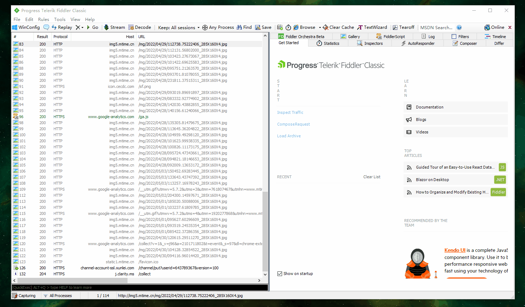Click the Go resume button
Image resolution: width=525 pixels, height=307 pixels.
(x=92, y=27)
